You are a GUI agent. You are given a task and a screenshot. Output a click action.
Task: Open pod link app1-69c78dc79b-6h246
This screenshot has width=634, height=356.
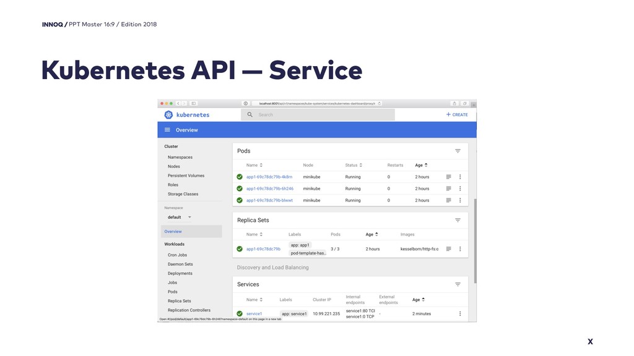270,189
